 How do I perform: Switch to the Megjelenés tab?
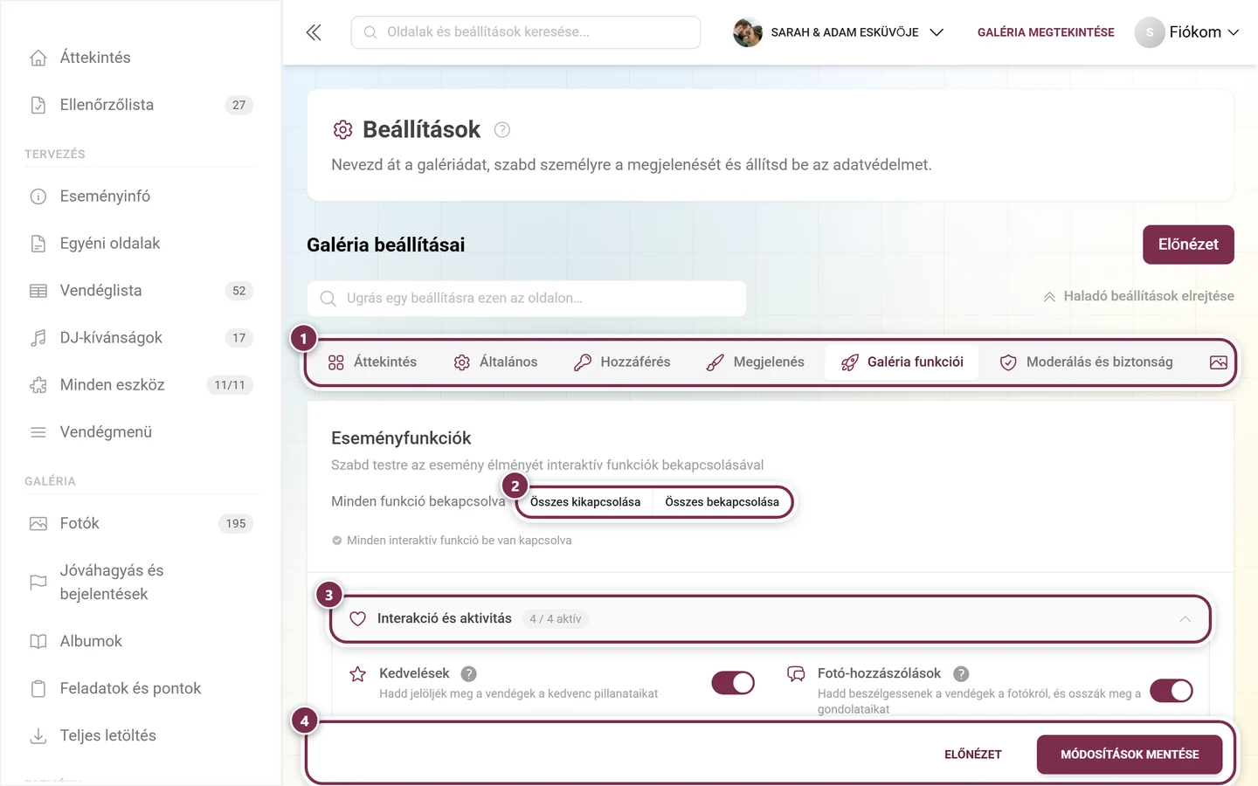pos(755,362)
